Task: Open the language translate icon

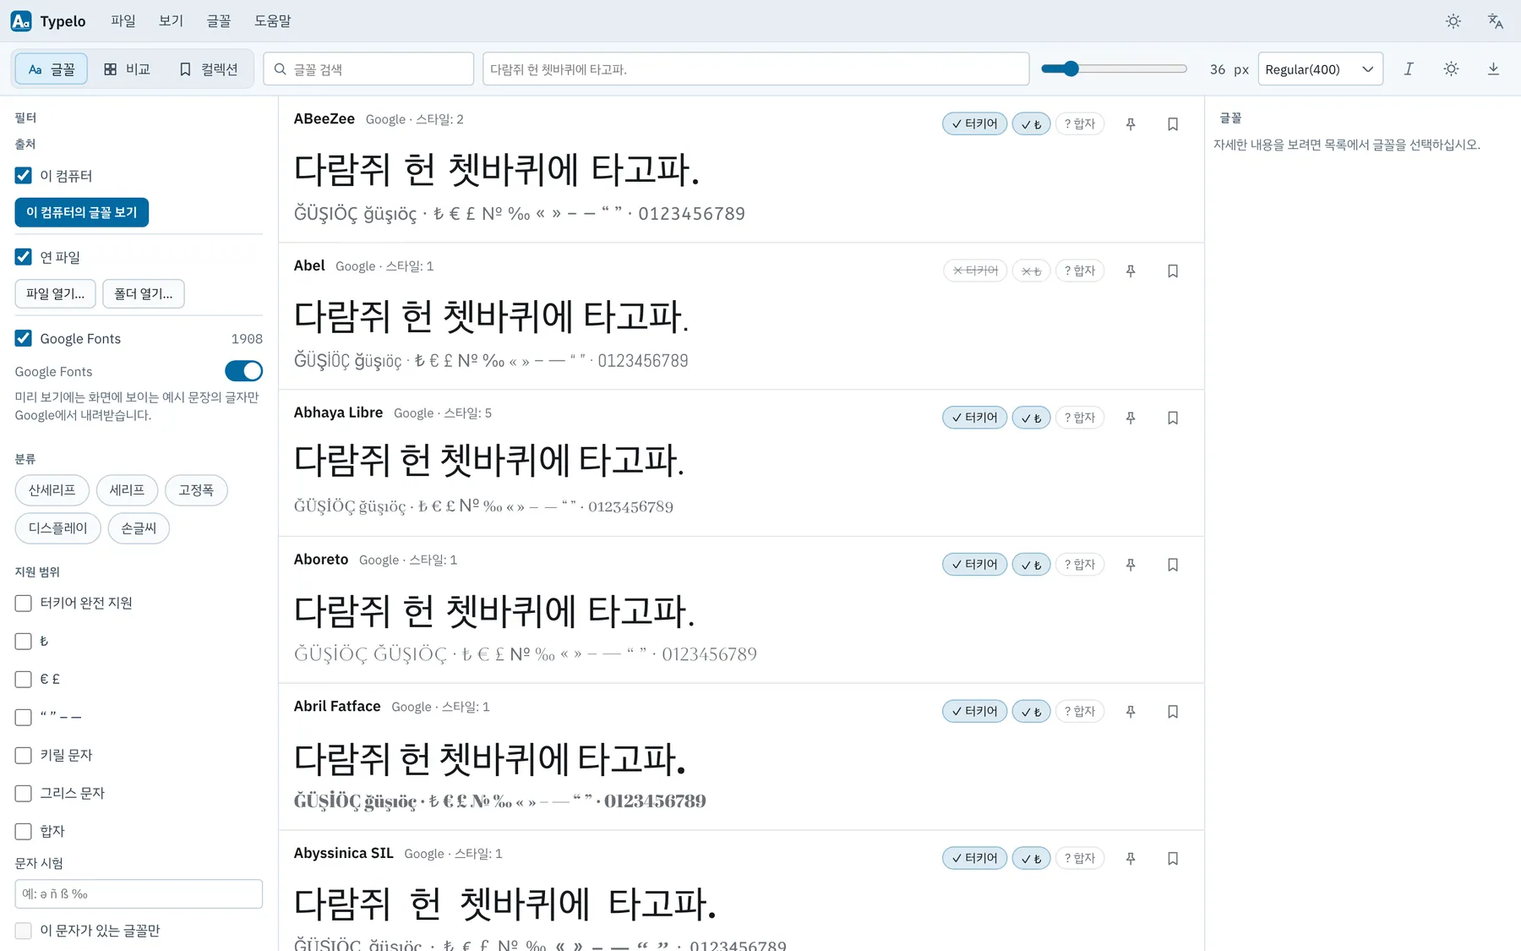Action: click(1496, 21)
